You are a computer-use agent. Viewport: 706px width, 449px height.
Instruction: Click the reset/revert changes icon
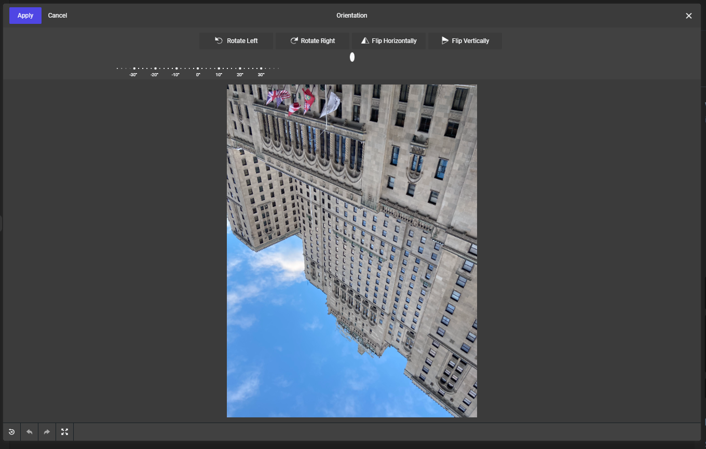click(11, 432)
